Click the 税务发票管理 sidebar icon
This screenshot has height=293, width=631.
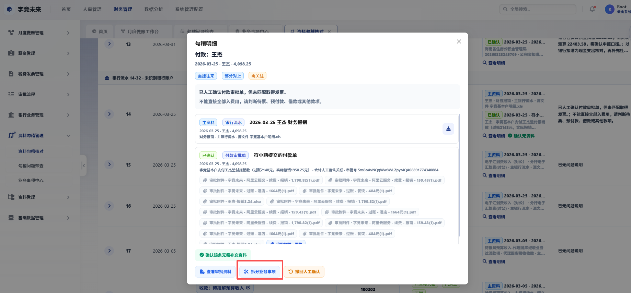click(11, 74)
